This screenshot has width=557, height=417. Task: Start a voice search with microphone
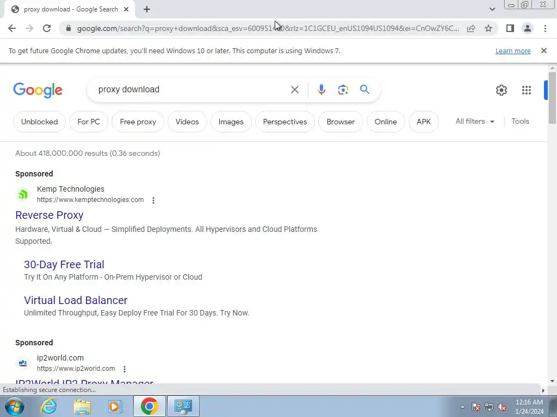coord(321,90)
